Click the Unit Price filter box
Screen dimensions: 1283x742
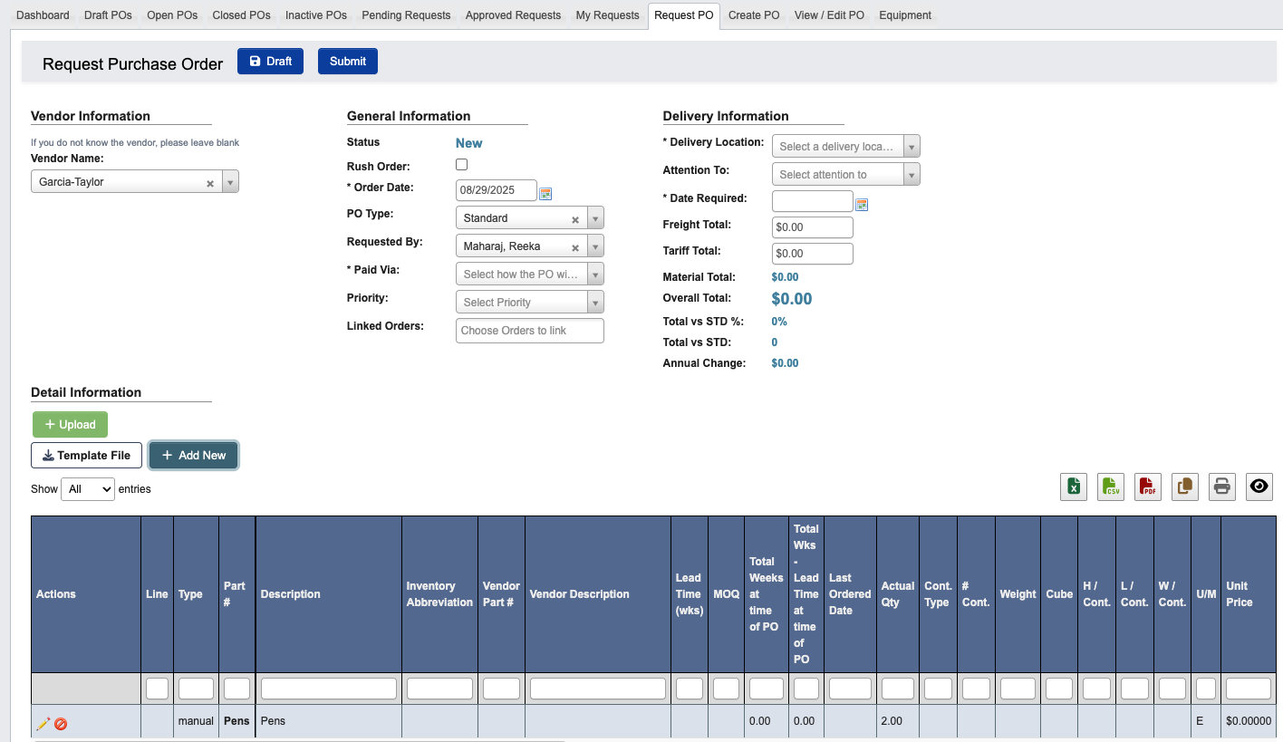pyautogui.click(x=1249, y=689)
